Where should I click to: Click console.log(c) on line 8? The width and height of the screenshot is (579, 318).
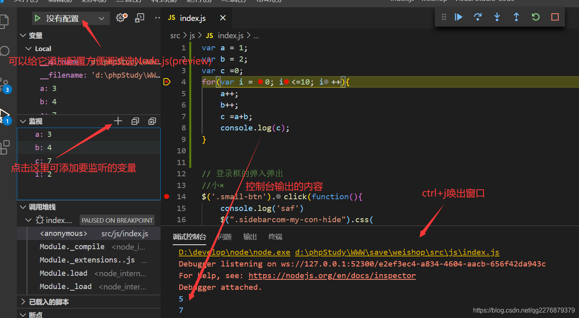(x=255, y=128)
